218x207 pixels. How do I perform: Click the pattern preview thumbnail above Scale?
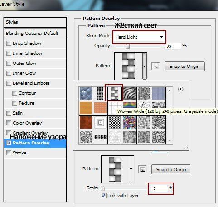pyautogui.click(x=115, y=169)
